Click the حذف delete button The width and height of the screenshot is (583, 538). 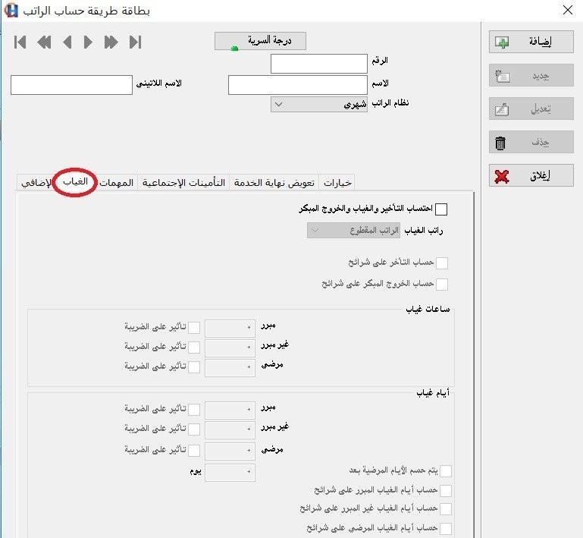click(531, 142)
